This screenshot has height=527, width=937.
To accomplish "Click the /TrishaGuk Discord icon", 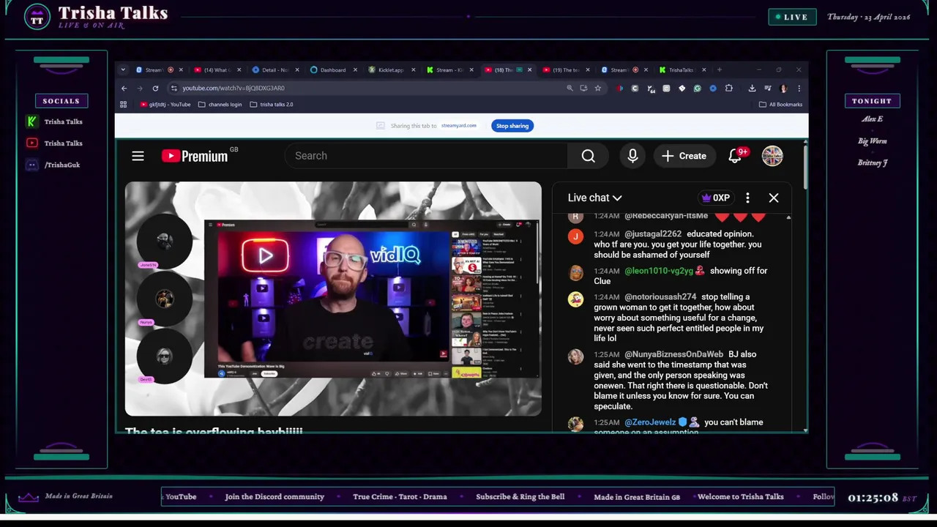I will pyautogui.click(x=31, y=165).
